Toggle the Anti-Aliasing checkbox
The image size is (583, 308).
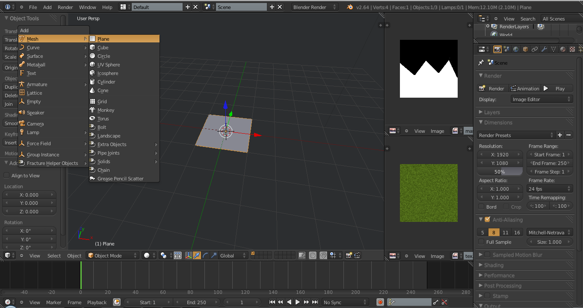click(x=487, y=220)
